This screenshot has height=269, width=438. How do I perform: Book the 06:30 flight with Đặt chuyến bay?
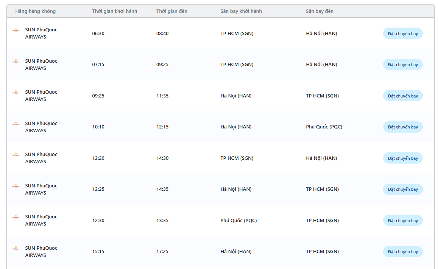403,34
